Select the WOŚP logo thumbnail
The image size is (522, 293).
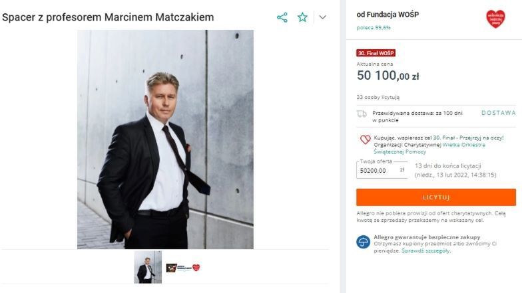[x=183, y=267]
